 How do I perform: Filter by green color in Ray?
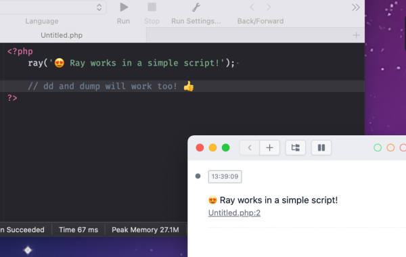pos(378,148)
